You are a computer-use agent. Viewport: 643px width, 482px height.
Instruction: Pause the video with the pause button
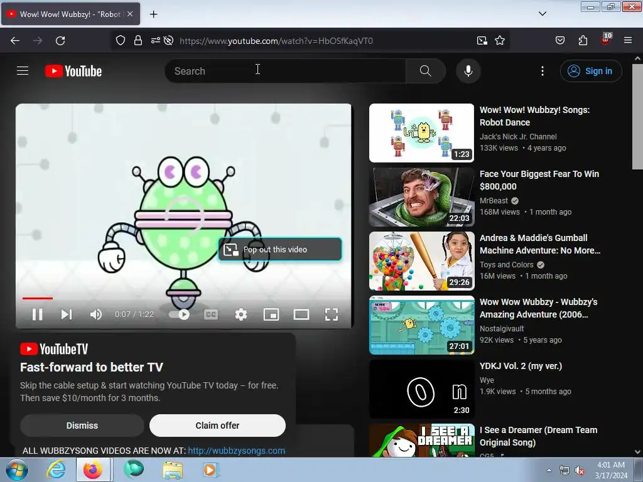pos(37,314)
